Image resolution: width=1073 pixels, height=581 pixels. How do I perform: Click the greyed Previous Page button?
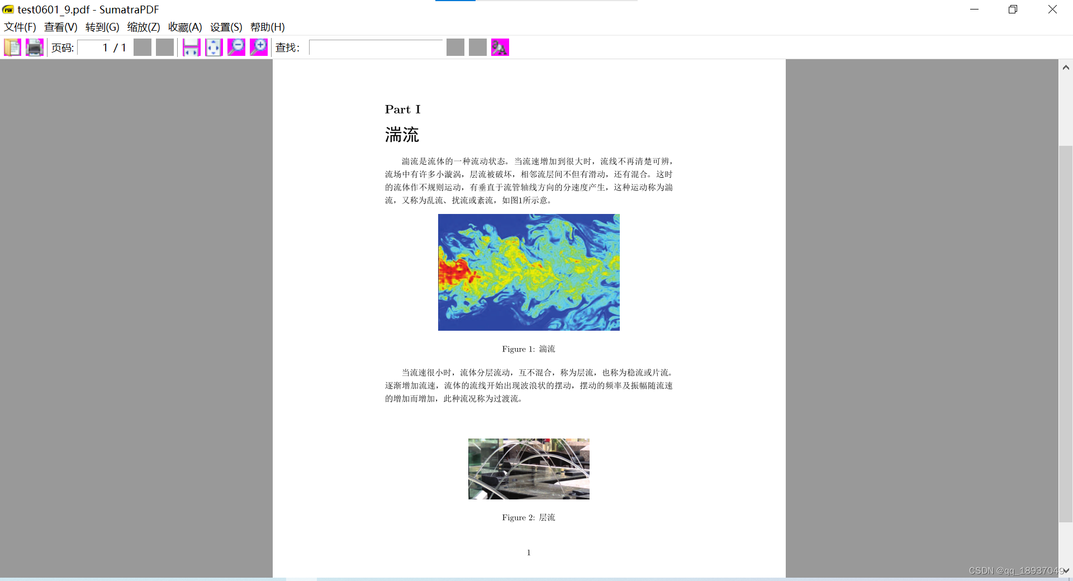[143, 47]
